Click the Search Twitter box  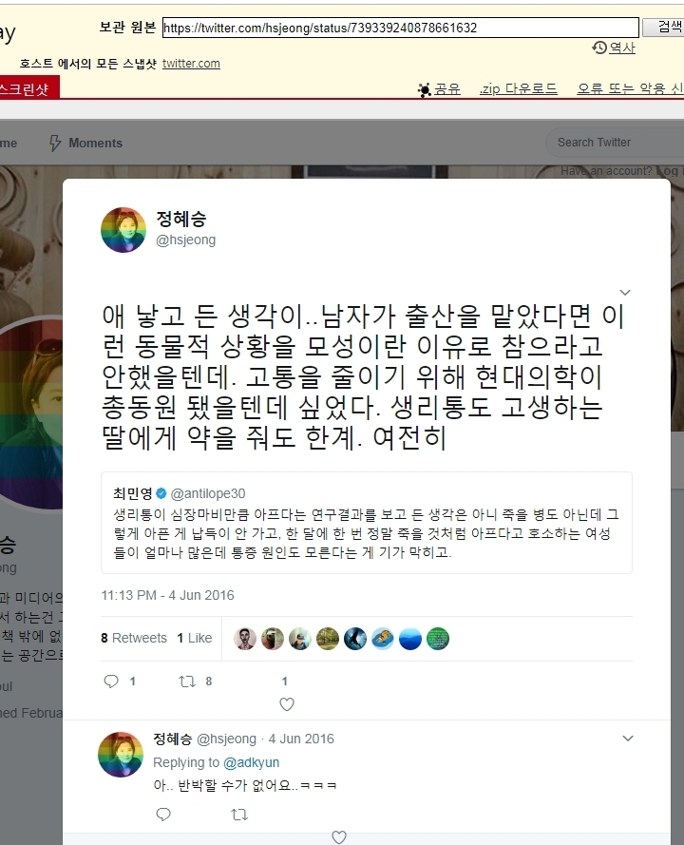click(615, 143)
